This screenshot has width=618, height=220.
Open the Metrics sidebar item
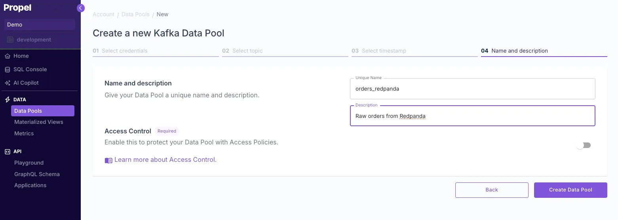coord(24,133)
